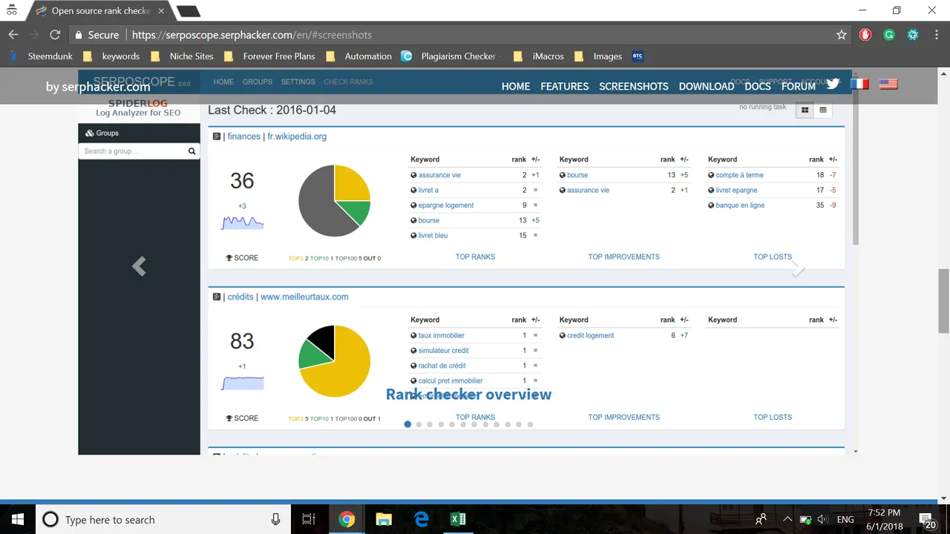Screen dimensions: 950x534
Task: Go to DOWNLOAD in site navigation
Action: point(707,86)
